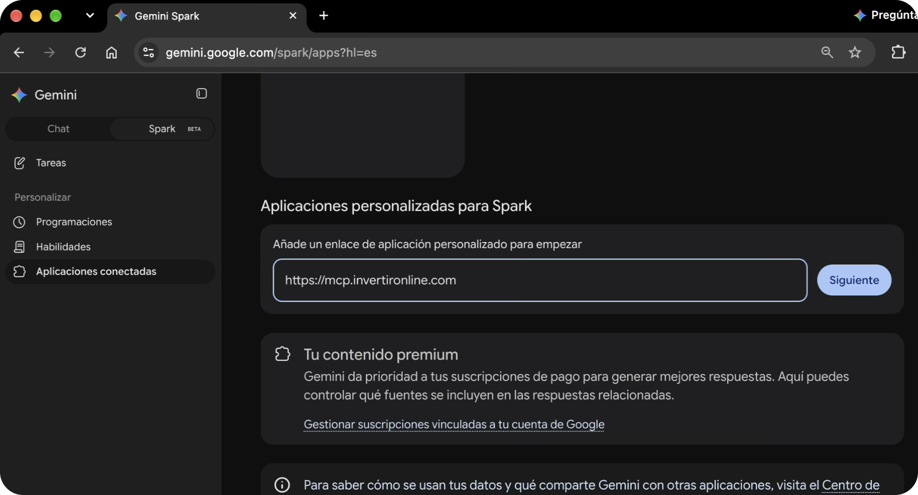
Task: Click the Gemini sparkle logo in sidebar
Action: (x=19, y=95)
